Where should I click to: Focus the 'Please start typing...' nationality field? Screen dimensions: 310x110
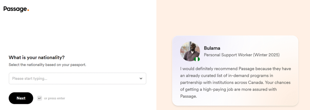click(x=77, y=78)
